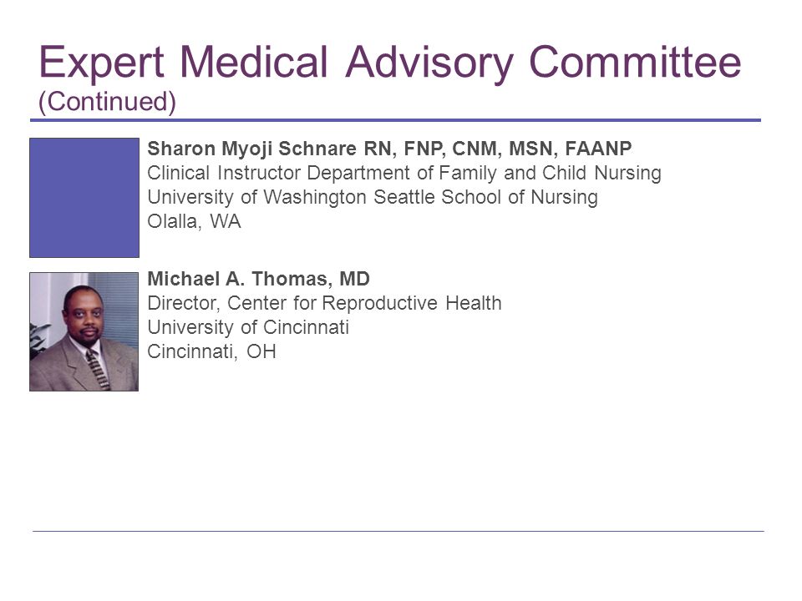Click the (Continued) subtitle text
Viewport: 802px width, 601px height.
(x=108, y=101)
